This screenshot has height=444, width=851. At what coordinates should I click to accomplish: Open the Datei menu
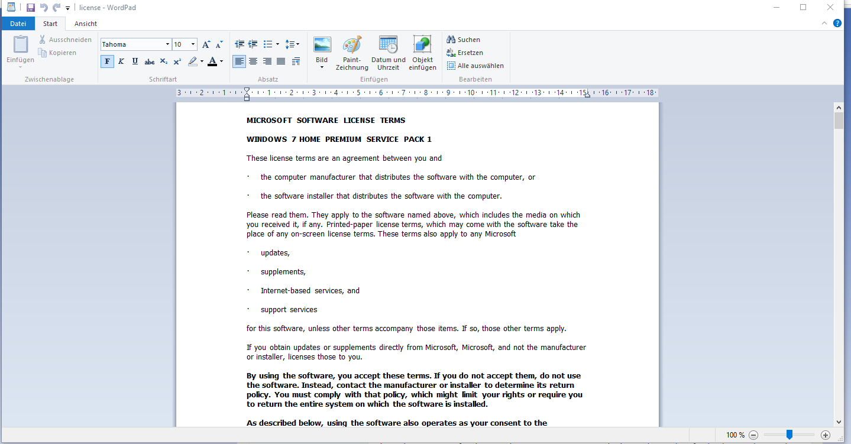18,24
